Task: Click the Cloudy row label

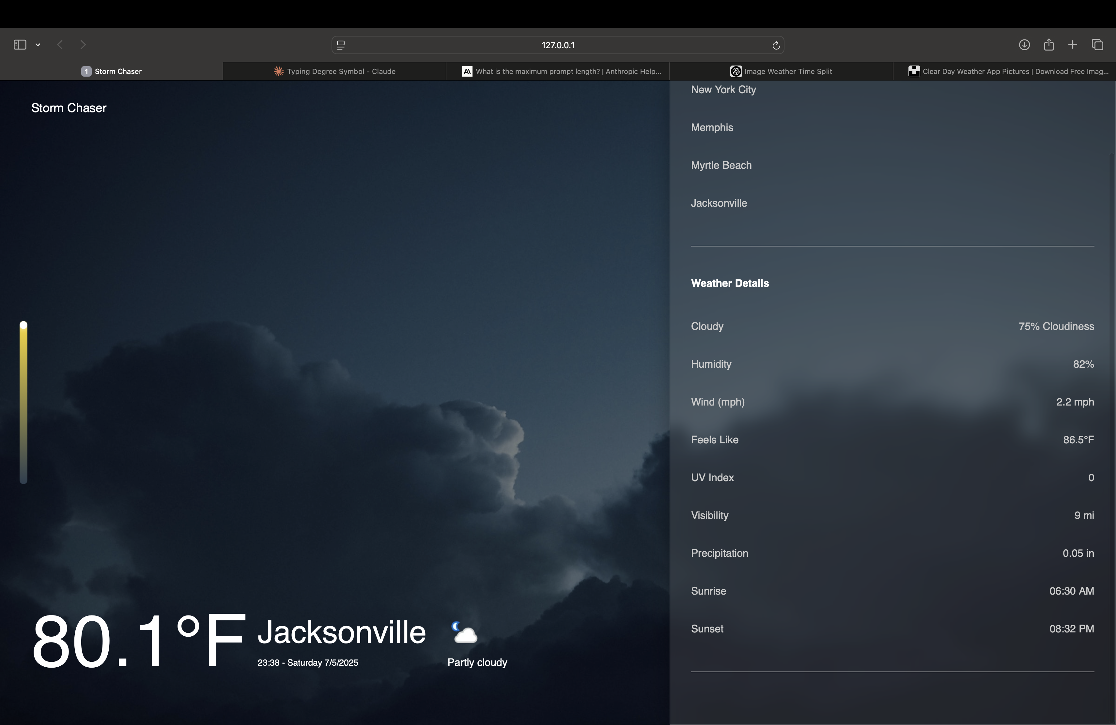Action: pos(707,326)
